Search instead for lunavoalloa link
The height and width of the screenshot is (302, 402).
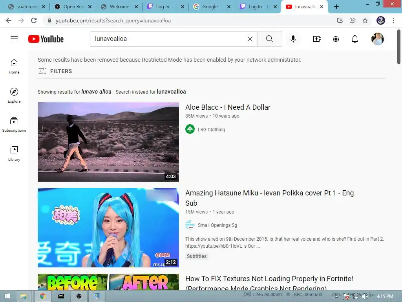pos(171,92)
